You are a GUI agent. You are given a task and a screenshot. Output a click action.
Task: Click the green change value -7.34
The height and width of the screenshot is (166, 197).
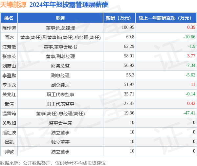click(190, 65)
